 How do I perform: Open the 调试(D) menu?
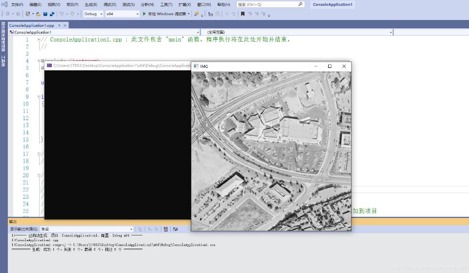[x=110, y=4]
